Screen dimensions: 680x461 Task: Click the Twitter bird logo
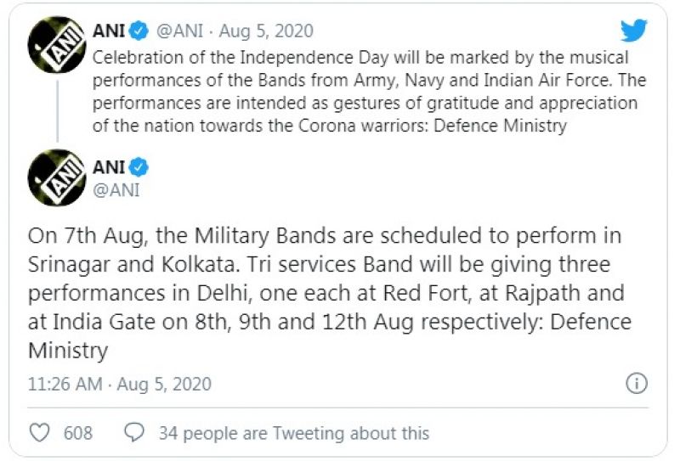[633, 31]
